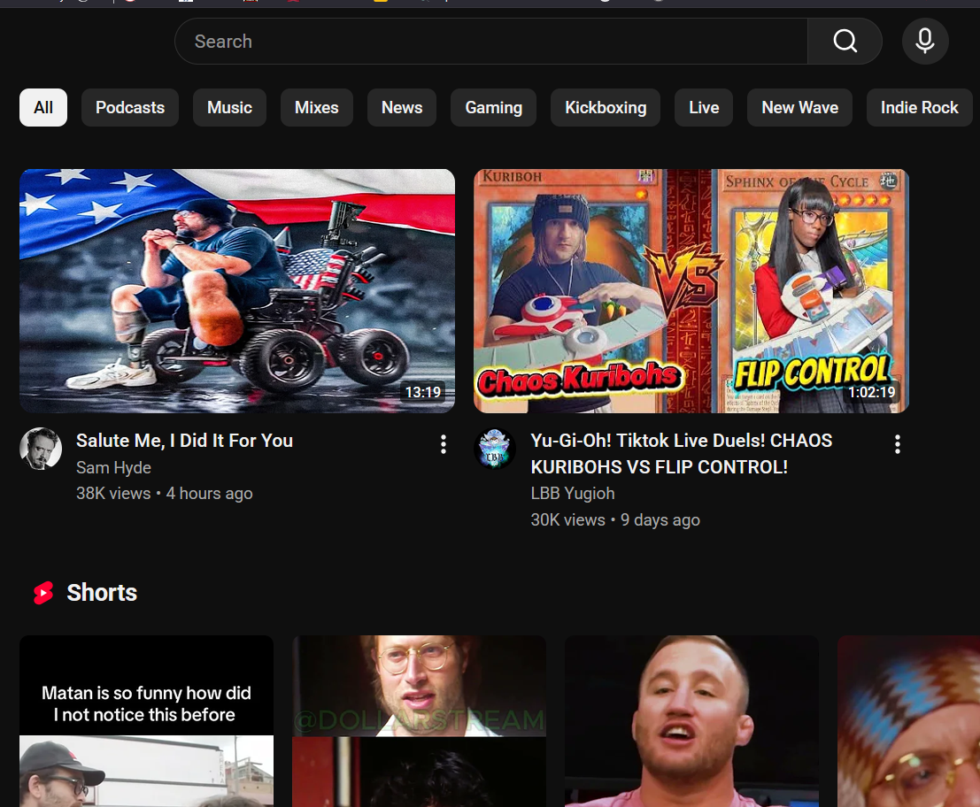Select the All filter chip
Viewport: 980px width, 807px height.
click(x=43, y=107)
